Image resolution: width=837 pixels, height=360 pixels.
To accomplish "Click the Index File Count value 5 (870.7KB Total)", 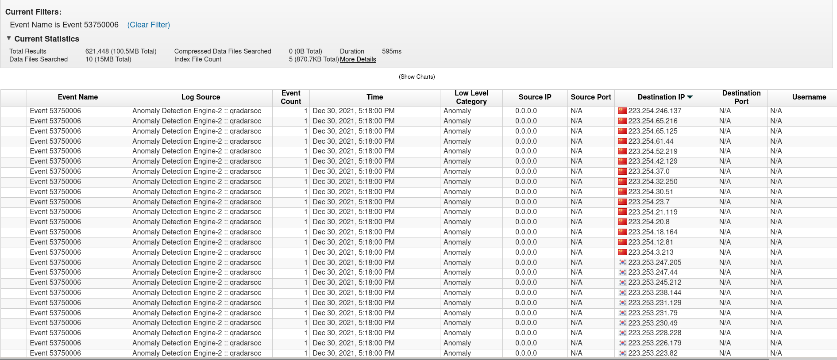I will pos(314,59).
